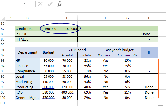Click the Department header cell

tap(27, 52)
